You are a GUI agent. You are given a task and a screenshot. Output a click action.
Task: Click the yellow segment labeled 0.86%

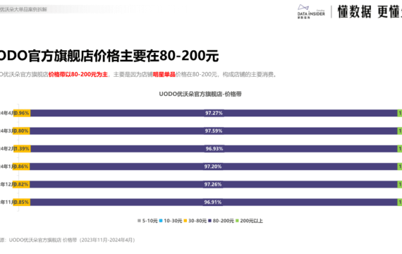[x=22, y=167]
